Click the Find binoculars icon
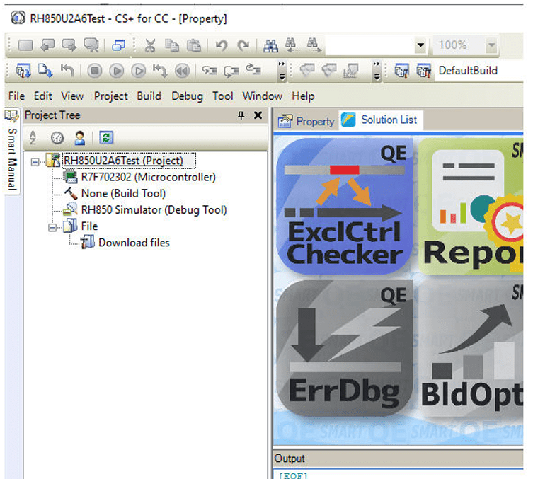 270,45
